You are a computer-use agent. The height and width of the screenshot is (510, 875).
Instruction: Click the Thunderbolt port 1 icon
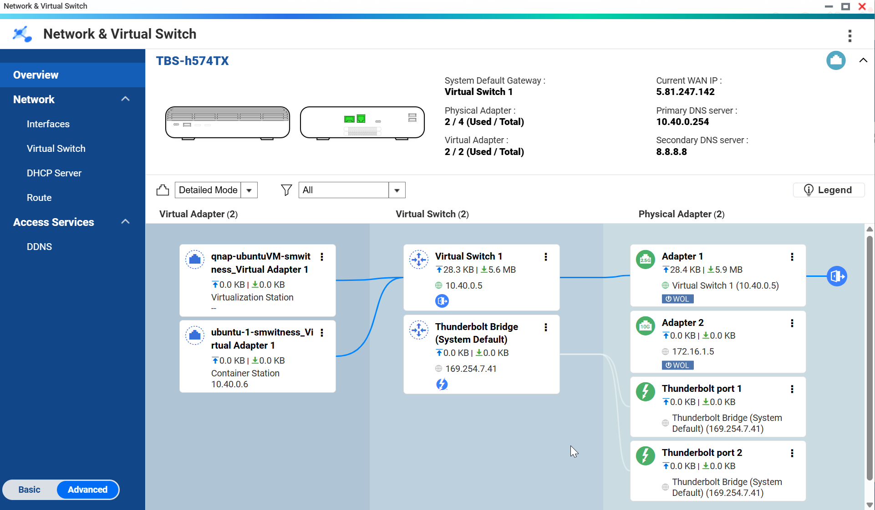click(646, 392)
